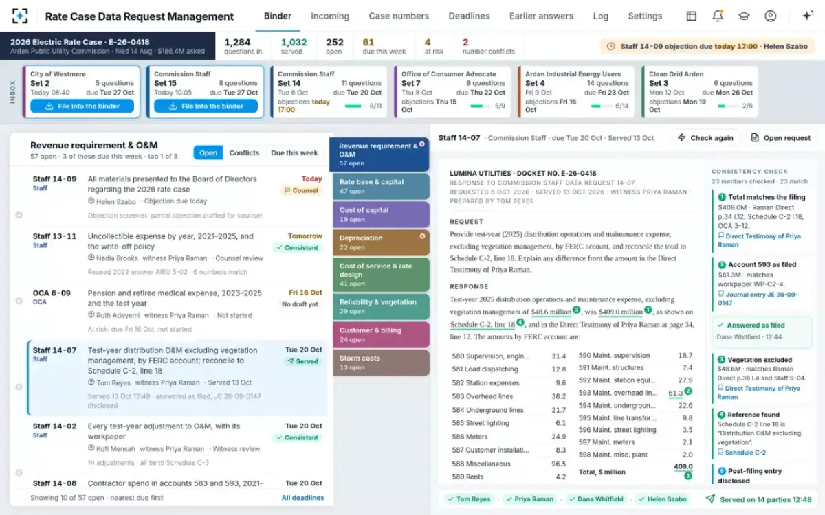The height and width of the screenshot is (515, 825).
Task: Open the Settings tab
Action: (x=645, y=16)
